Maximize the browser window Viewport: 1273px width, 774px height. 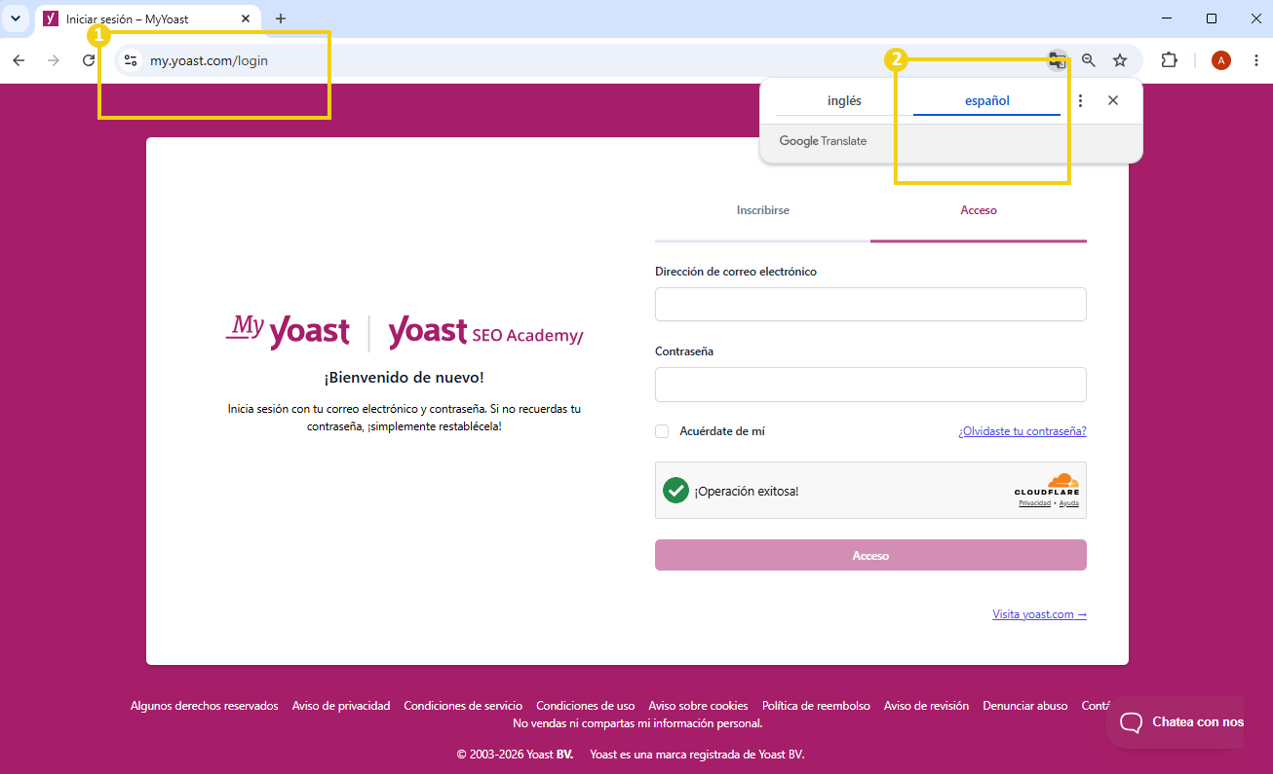(x=1212, y=18)
